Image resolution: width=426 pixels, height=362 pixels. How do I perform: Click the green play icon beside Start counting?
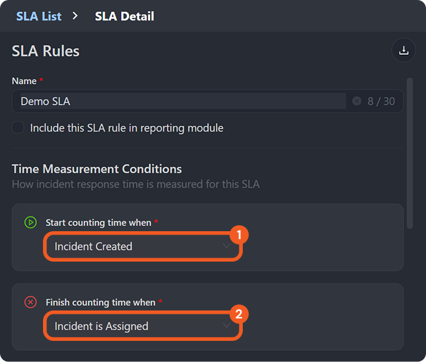pyautogui.click(x=30, y=223)
